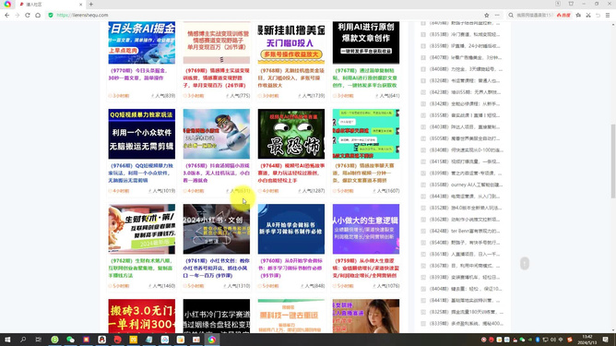Go back to the previous page
This screenshot has width=616, height=346.
pos(7,15)
